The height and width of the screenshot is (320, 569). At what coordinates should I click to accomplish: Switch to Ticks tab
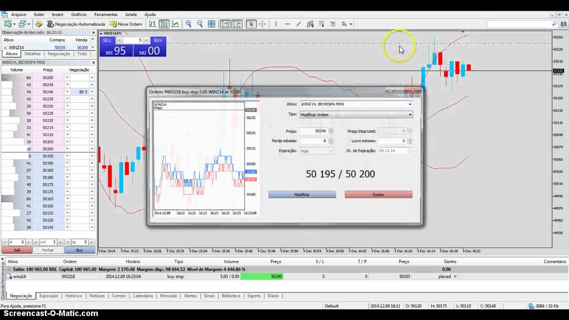(x=82, y=54)
